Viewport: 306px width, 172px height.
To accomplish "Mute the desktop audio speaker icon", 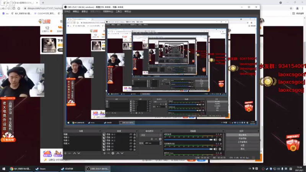I will 215,140.
